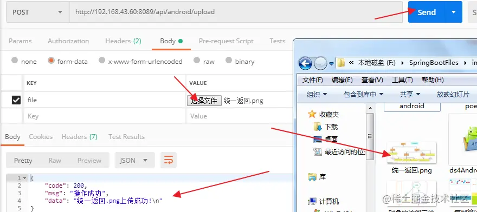Click the 统一返回.png file name

coord(411,170)
